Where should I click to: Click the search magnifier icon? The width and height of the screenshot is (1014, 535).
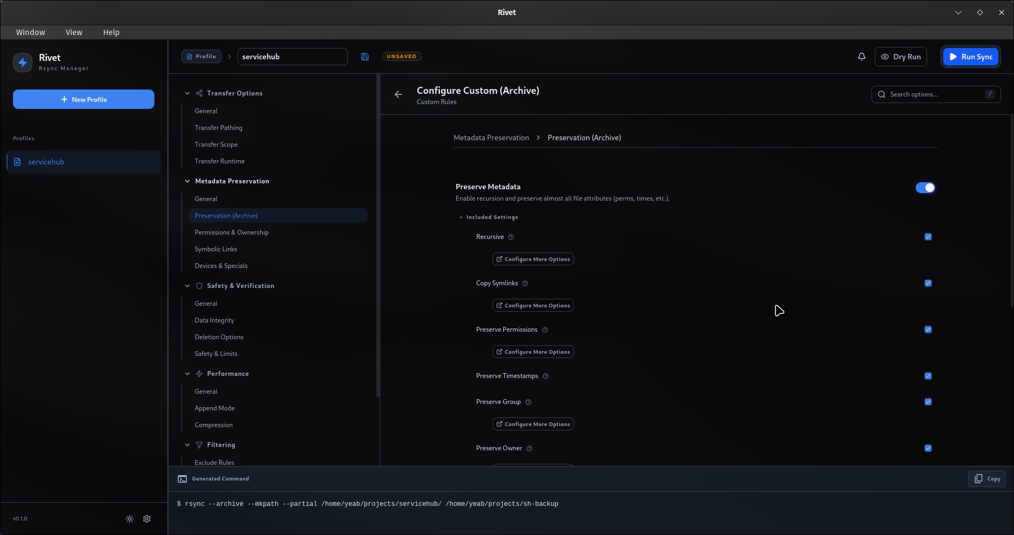882,94
